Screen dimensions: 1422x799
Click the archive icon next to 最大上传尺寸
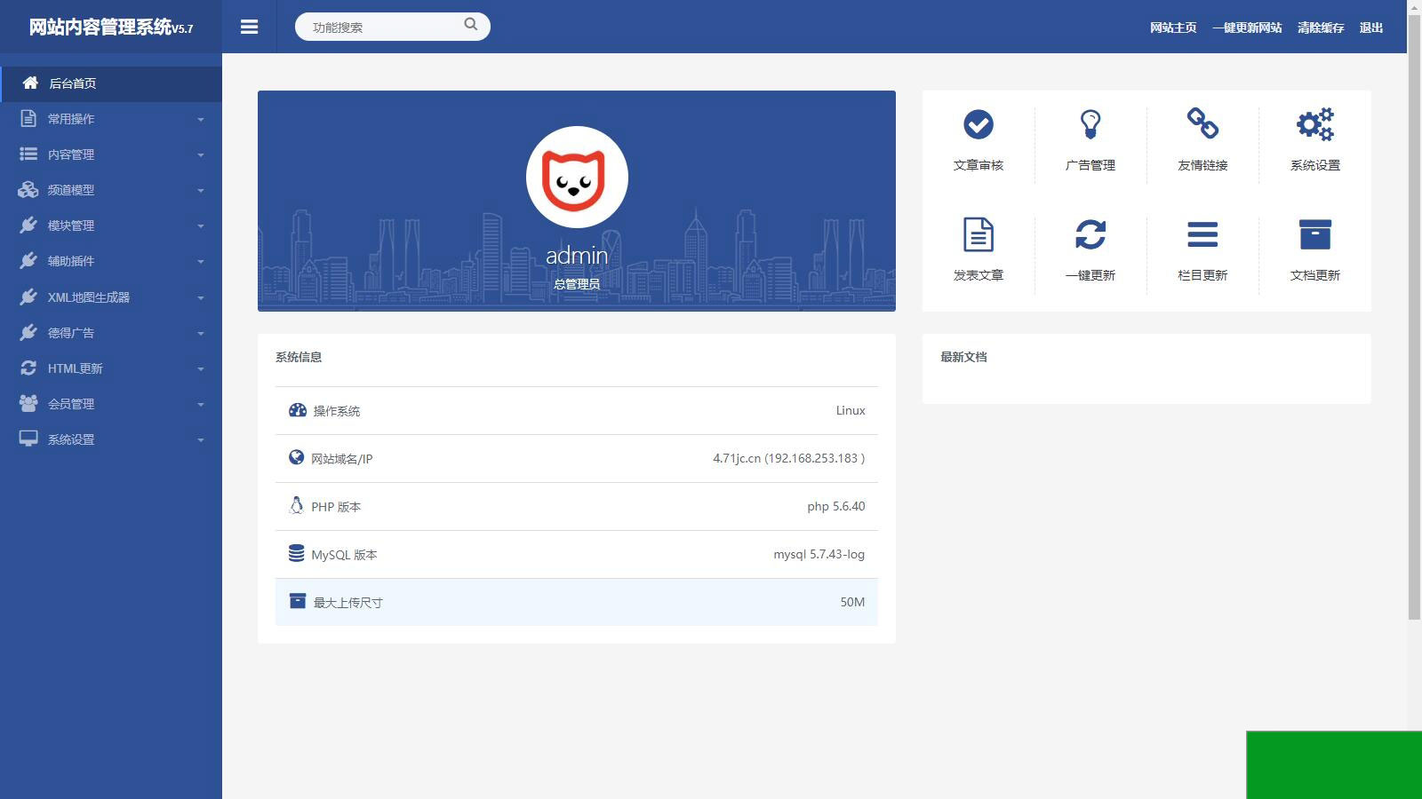[298, 601]
